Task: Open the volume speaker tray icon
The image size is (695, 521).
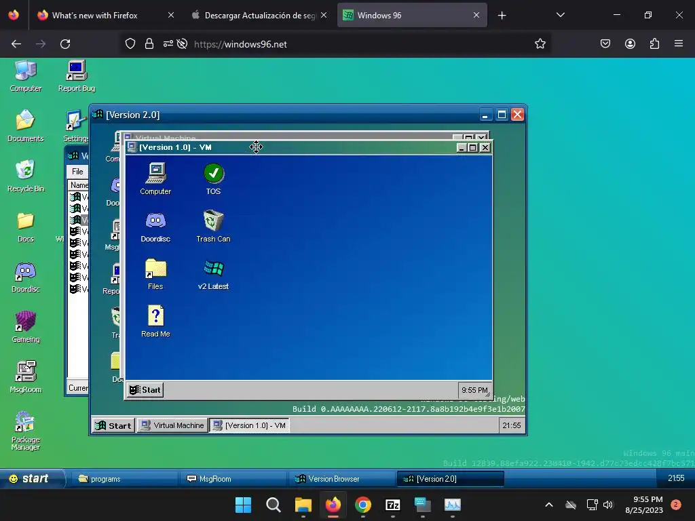Action: [607, 505]
